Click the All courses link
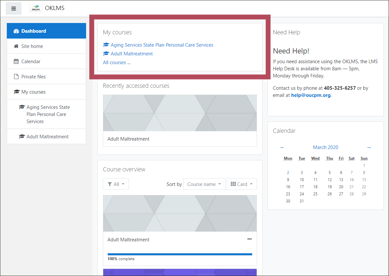 (x=114, y=63)
